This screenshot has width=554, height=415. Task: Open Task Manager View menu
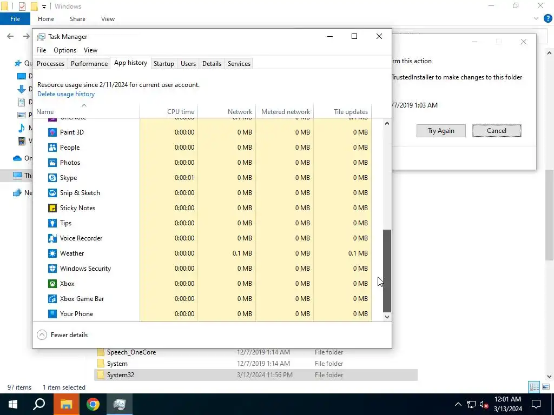click(x=90, y=50)
